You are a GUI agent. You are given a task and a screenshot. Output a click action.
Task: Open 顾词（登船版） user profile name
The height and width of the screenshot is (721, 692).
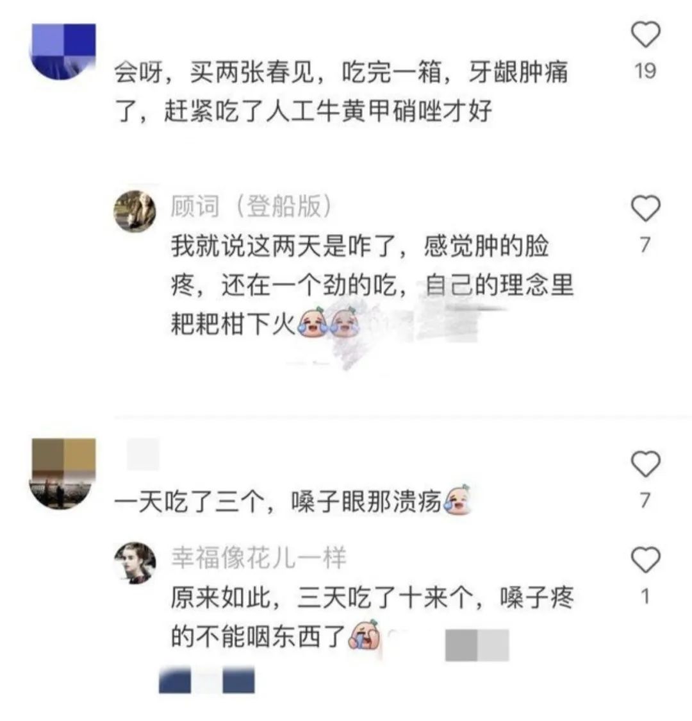pyautogui.click(x=251, y=206)
